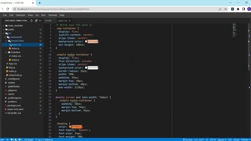Close the simpleTodos browser tab

[x=33, y=3]
